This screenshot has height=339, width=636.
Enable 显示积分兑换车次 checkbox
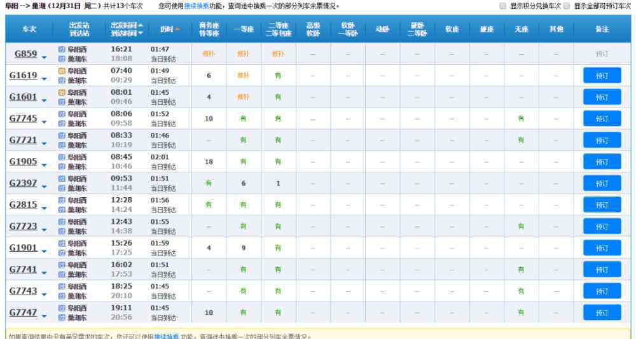[x=503, y=6]
